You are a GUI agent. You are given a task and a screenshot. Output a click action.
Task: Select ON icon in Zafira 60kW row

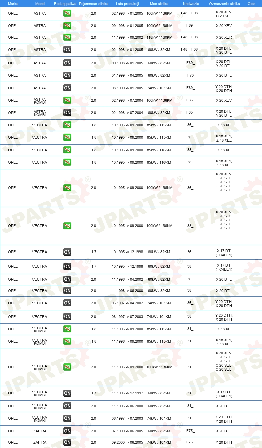[67, 431]
